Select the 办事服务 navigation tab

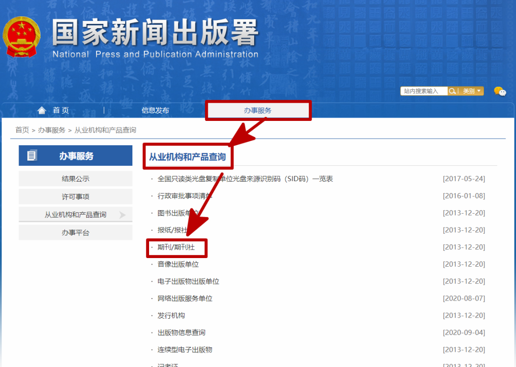click(258, 110)
